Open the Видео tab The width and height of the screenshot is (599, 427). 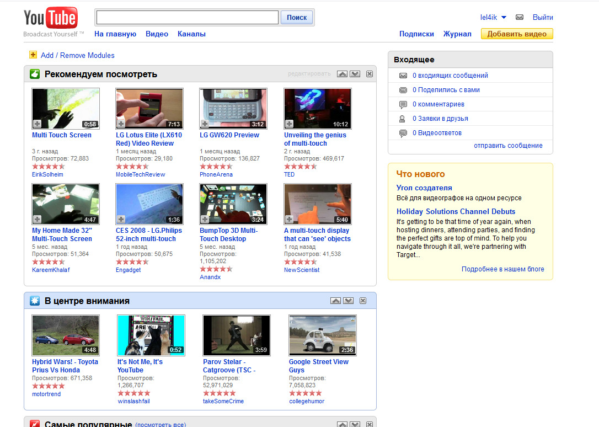(157, 34)
